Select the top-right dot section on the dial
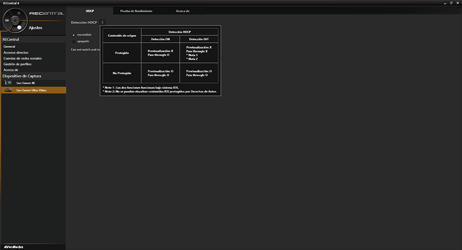462x250 pixels. [x=19, y=13]
